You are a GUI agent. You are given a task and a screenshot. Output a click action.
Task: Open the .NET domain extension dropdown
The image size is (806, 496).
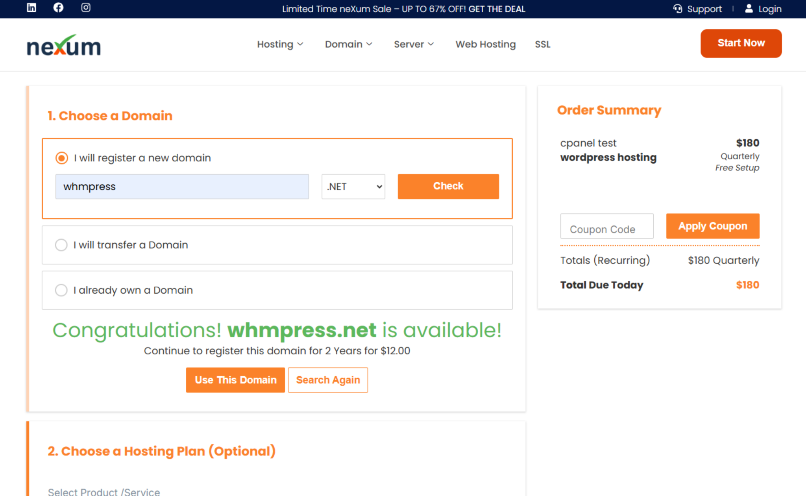point(353,186)
